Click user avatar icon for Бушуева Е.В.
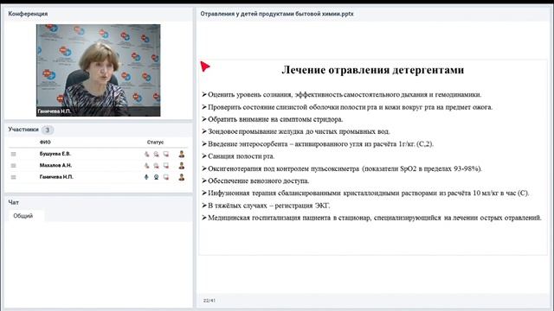 (x=182, y=154)
